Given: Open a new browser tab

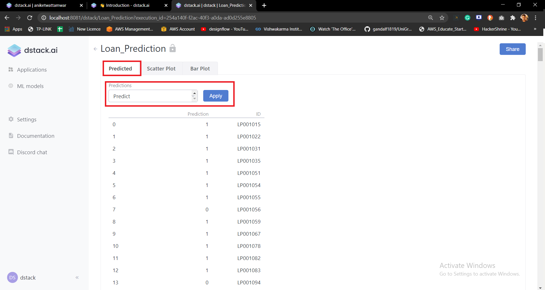Looking at the screenshot, I should click(x=264, y=5).
